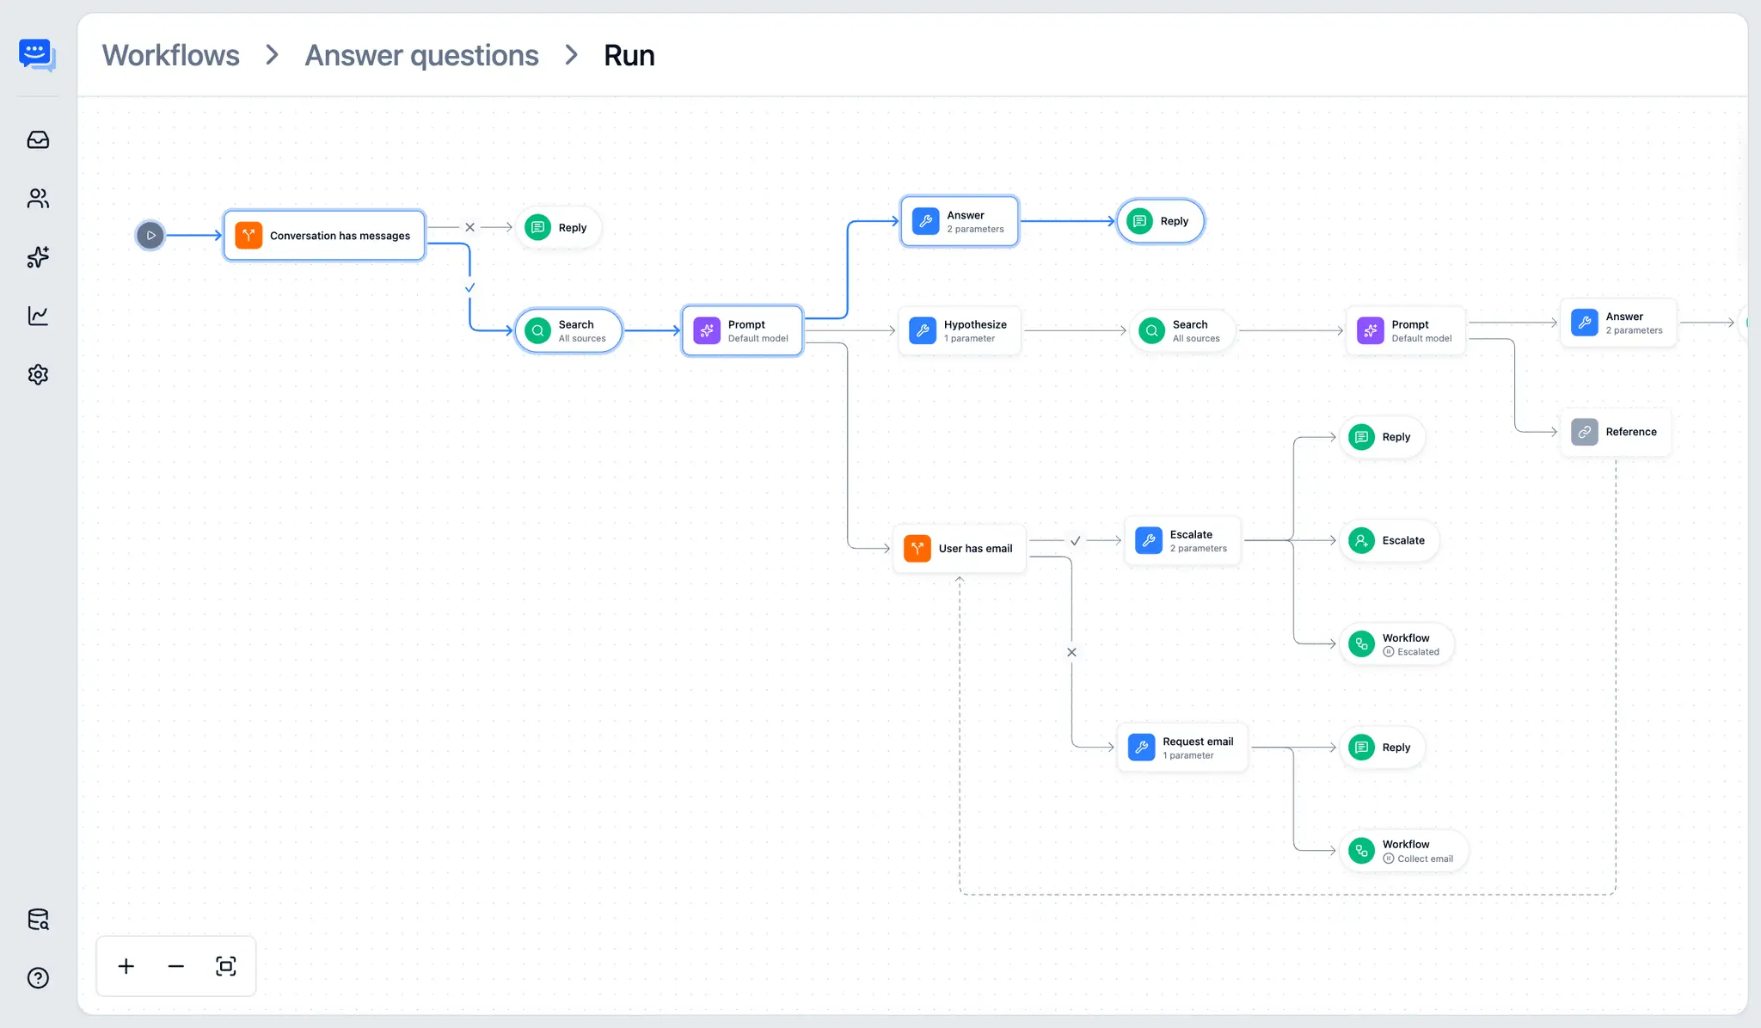
Task: Select the Reply node after Request email
Action: (x=1382, y=748)
